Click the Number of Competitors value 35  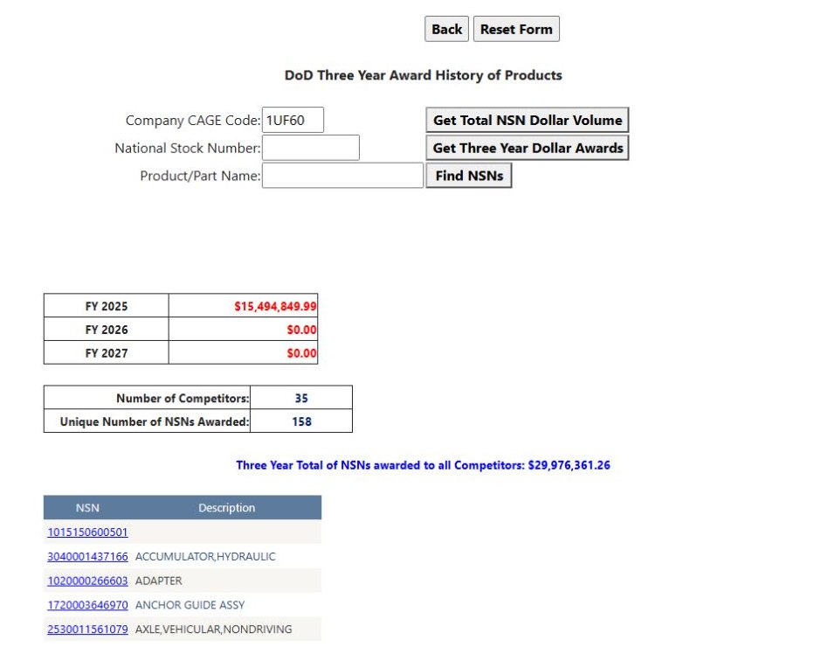(x=301, y=399)
